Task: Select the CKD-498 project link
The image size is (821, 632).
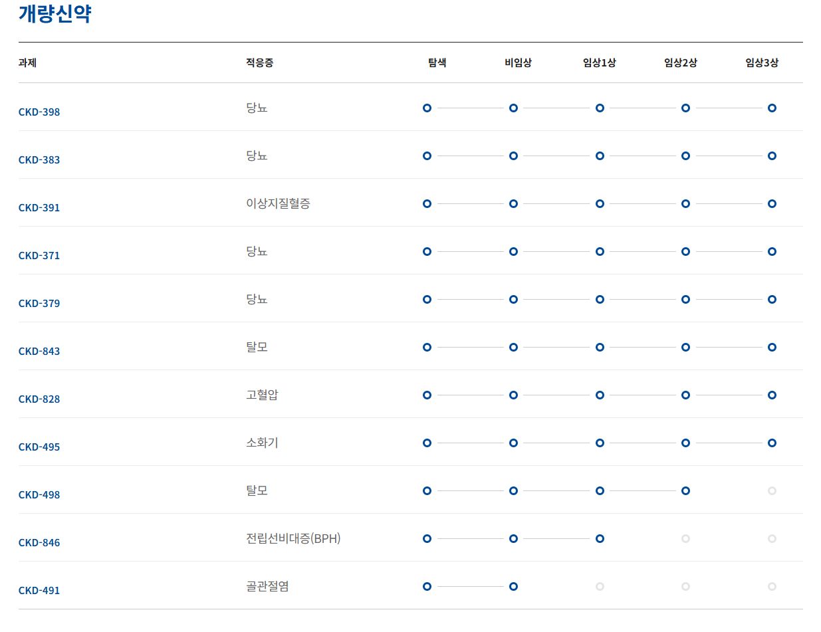Action: tap(39, 494)
